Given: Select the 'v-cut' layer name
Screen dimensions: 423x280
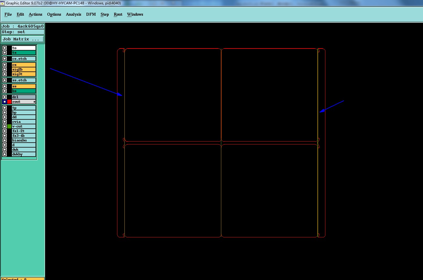Looking at the screenshot, I should [x=24, y=126].
